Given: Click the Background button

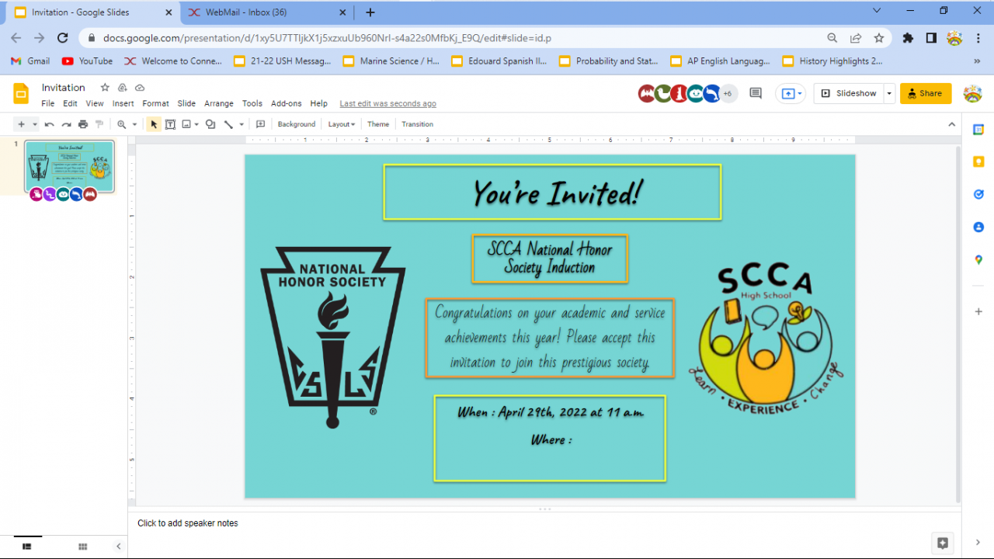Looking at the screenshot, I should tap(297, 124).
